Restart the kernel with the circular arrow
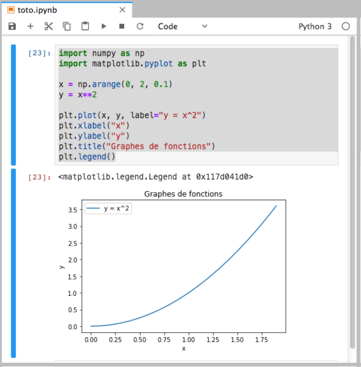This screenshot has width=361, height=367. 140,26
